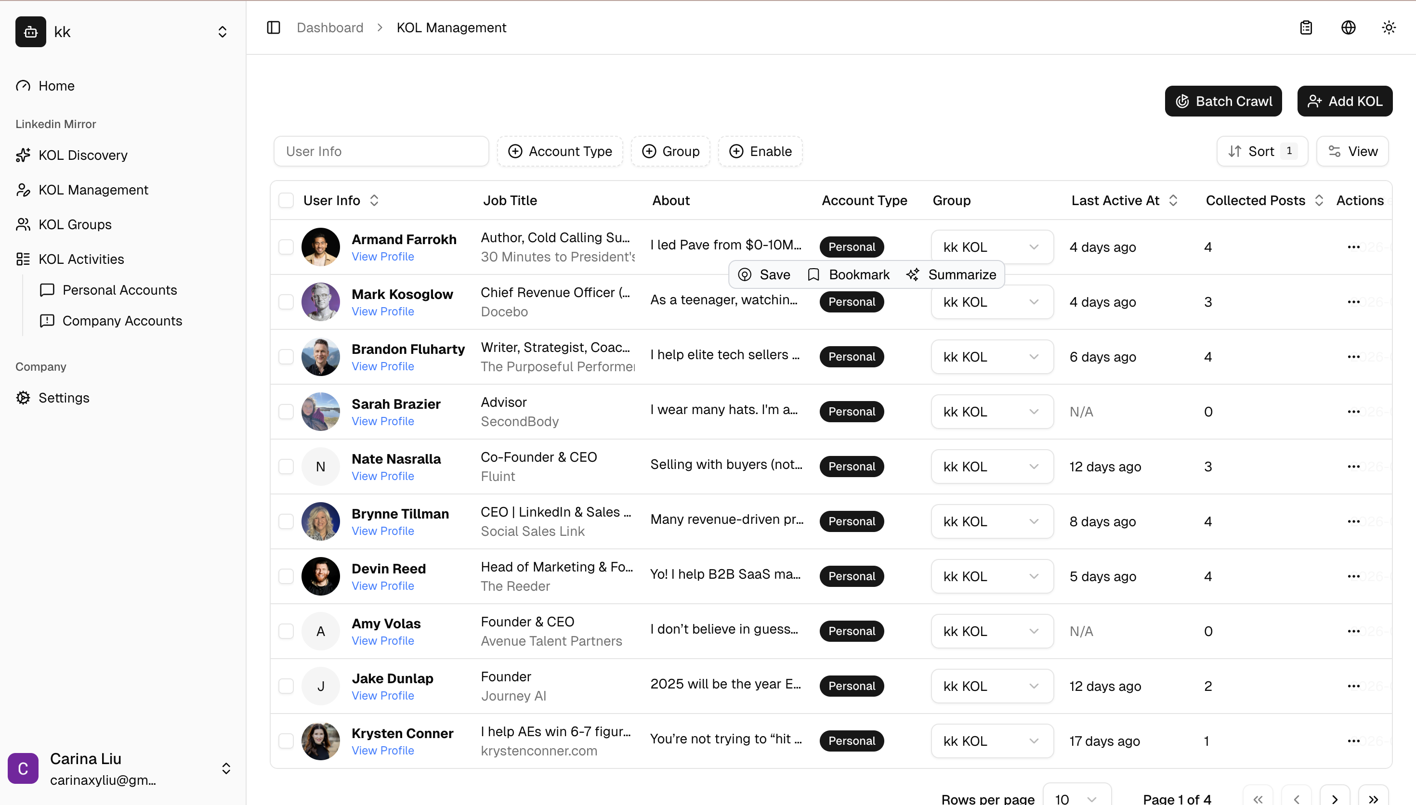Open the language globe icon
The image size is (1416, 805).
pyautogui.click(x=1348, y=27)
